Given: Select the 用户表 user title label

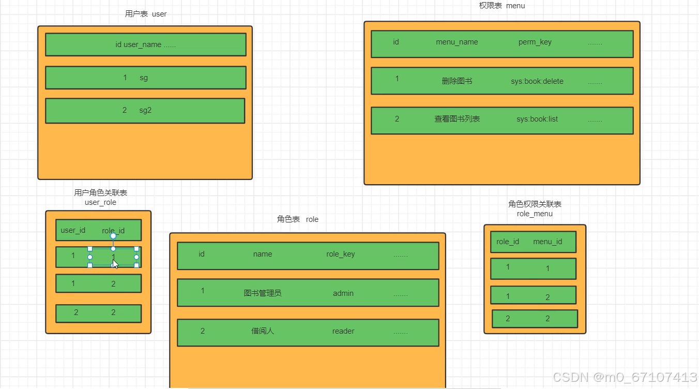Looking at the screenshot, I should click(146, 14).
